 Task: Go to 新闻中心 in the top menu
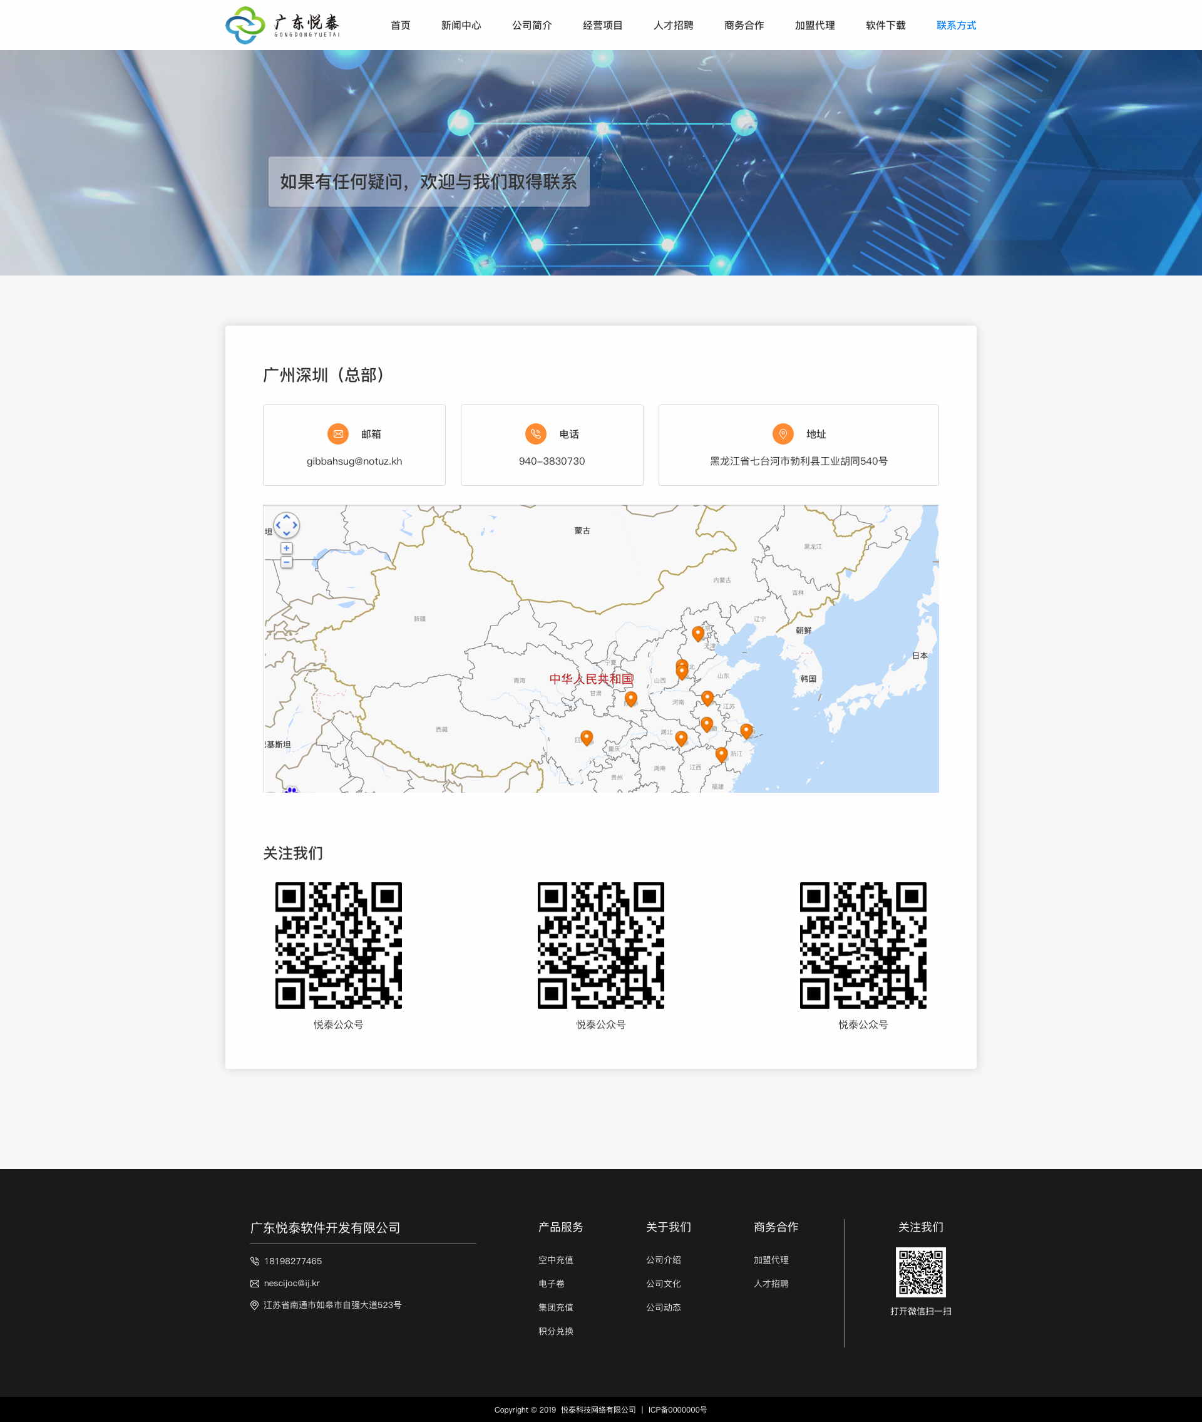coord(461,25)
